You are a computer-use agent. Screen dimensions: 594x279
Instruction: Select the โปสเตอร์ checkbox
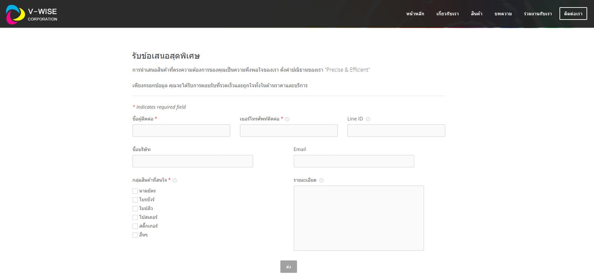[135, 217]
